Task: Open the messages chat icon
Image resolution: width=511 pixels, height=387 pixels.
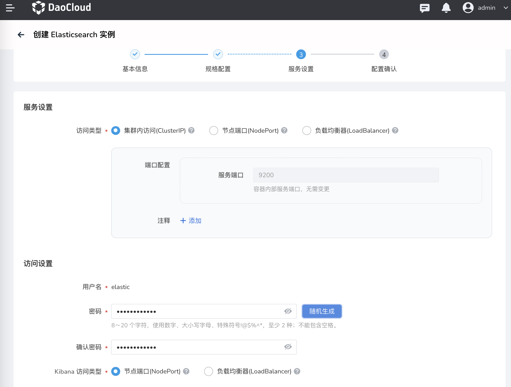Action: tap(424, 8)
